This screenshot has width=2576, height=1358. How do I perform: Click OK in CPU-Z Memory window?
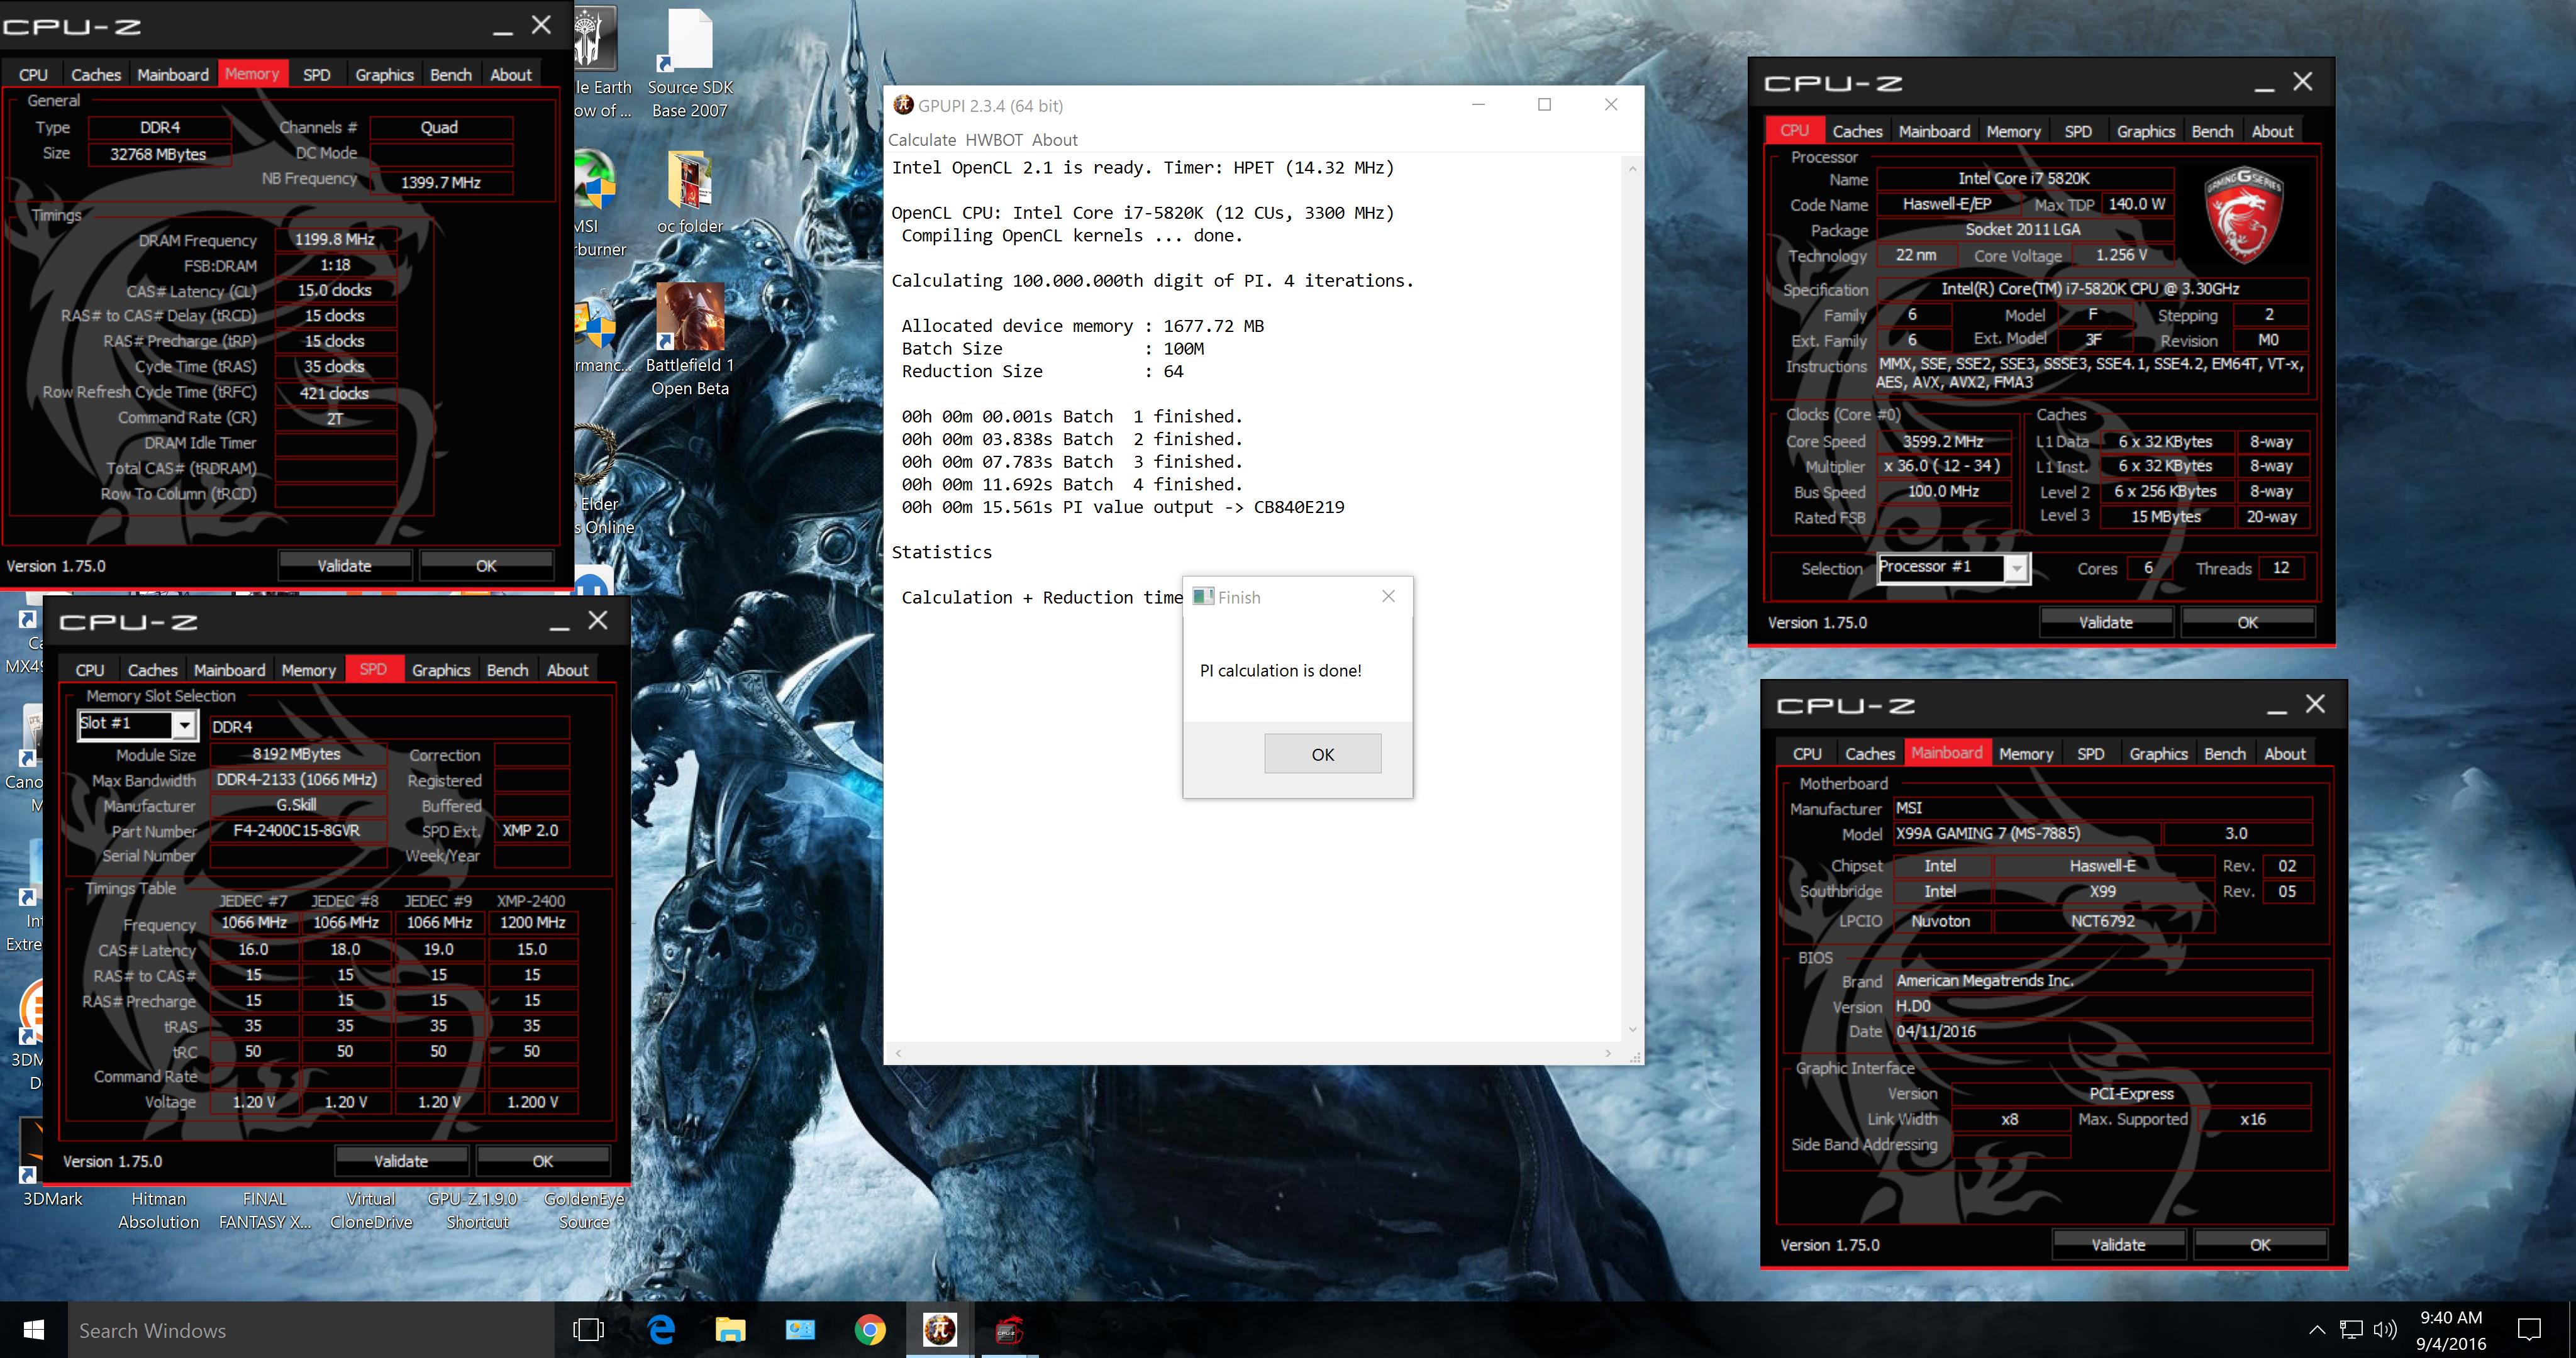click(x=486, y=565)
